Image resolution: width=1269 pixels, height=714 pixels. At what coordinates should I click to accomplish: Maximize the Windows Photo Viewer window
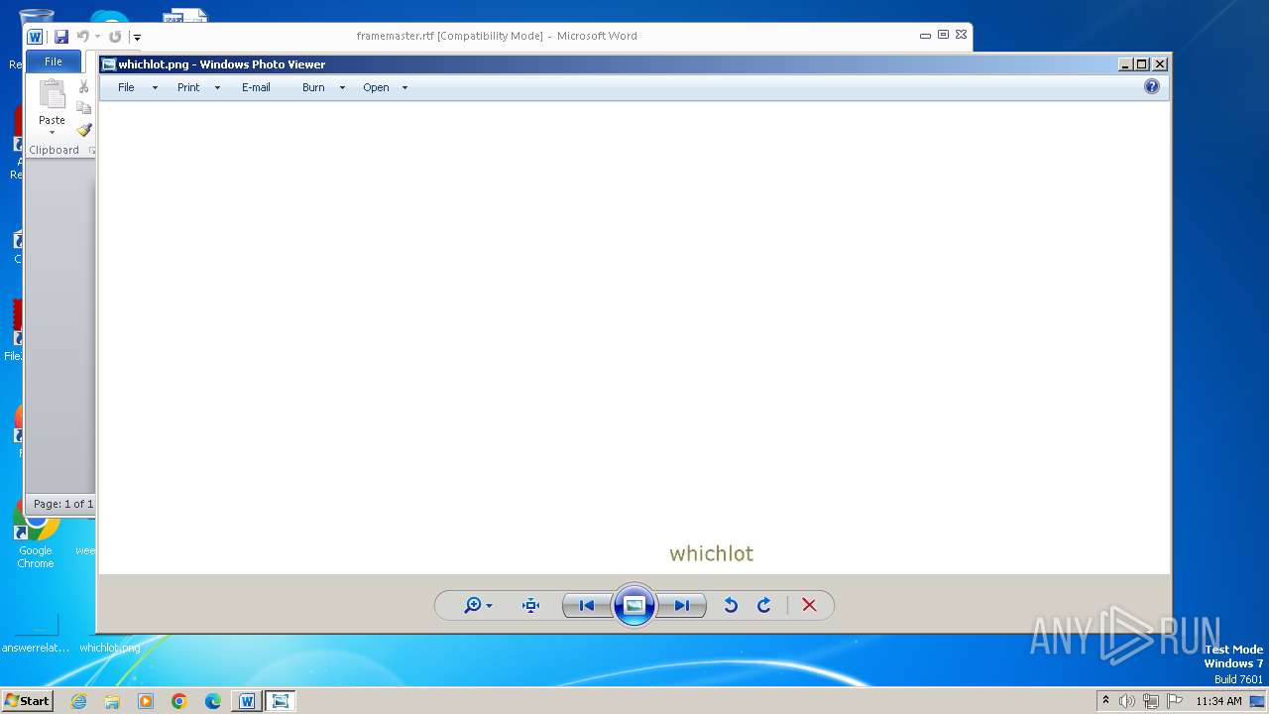[1142, 64]
